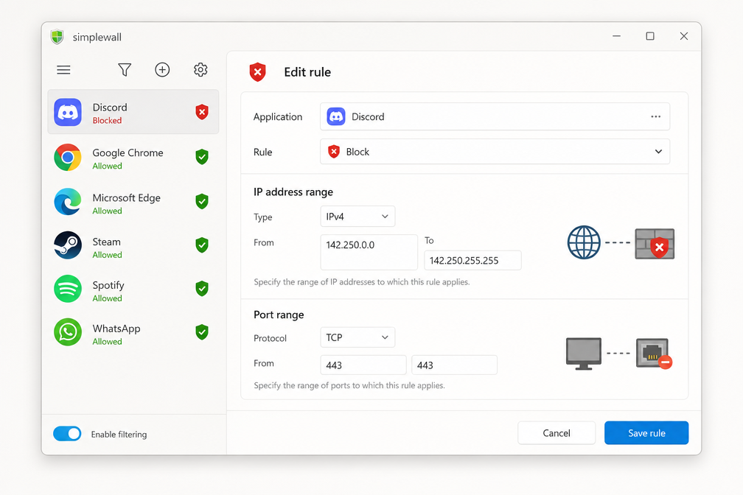Click the red blocked shield next to Discord
The height and width of the screenshot is (495, 743).
point(202,112)
